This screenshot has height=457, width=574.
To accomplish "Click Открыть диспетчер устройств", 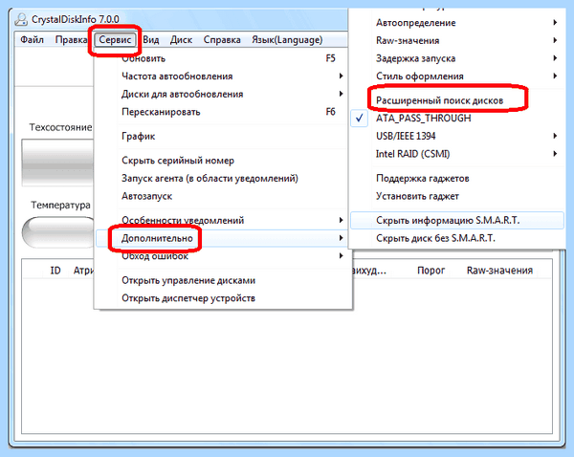I will coord(223,298).
